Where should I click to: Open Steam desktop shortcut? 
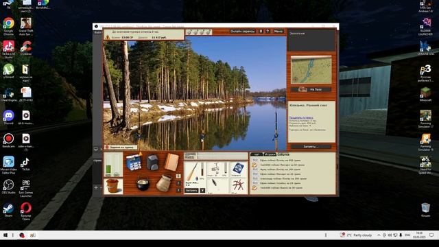pos(9,210)
